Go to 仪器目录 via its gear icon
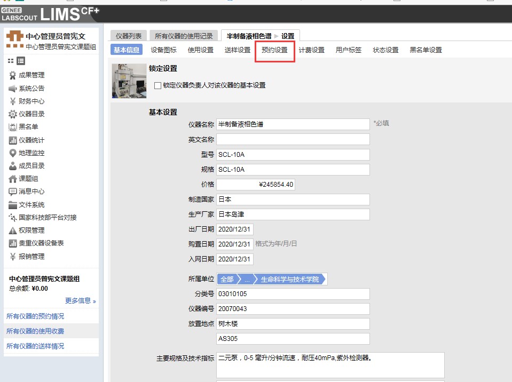Viewport: 512px width, 382px height. pyautogui.click(x=13, y=114)
